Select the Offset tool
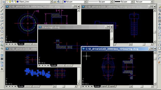Viewport: 161px width, 90px height. (x=159, y=17)
